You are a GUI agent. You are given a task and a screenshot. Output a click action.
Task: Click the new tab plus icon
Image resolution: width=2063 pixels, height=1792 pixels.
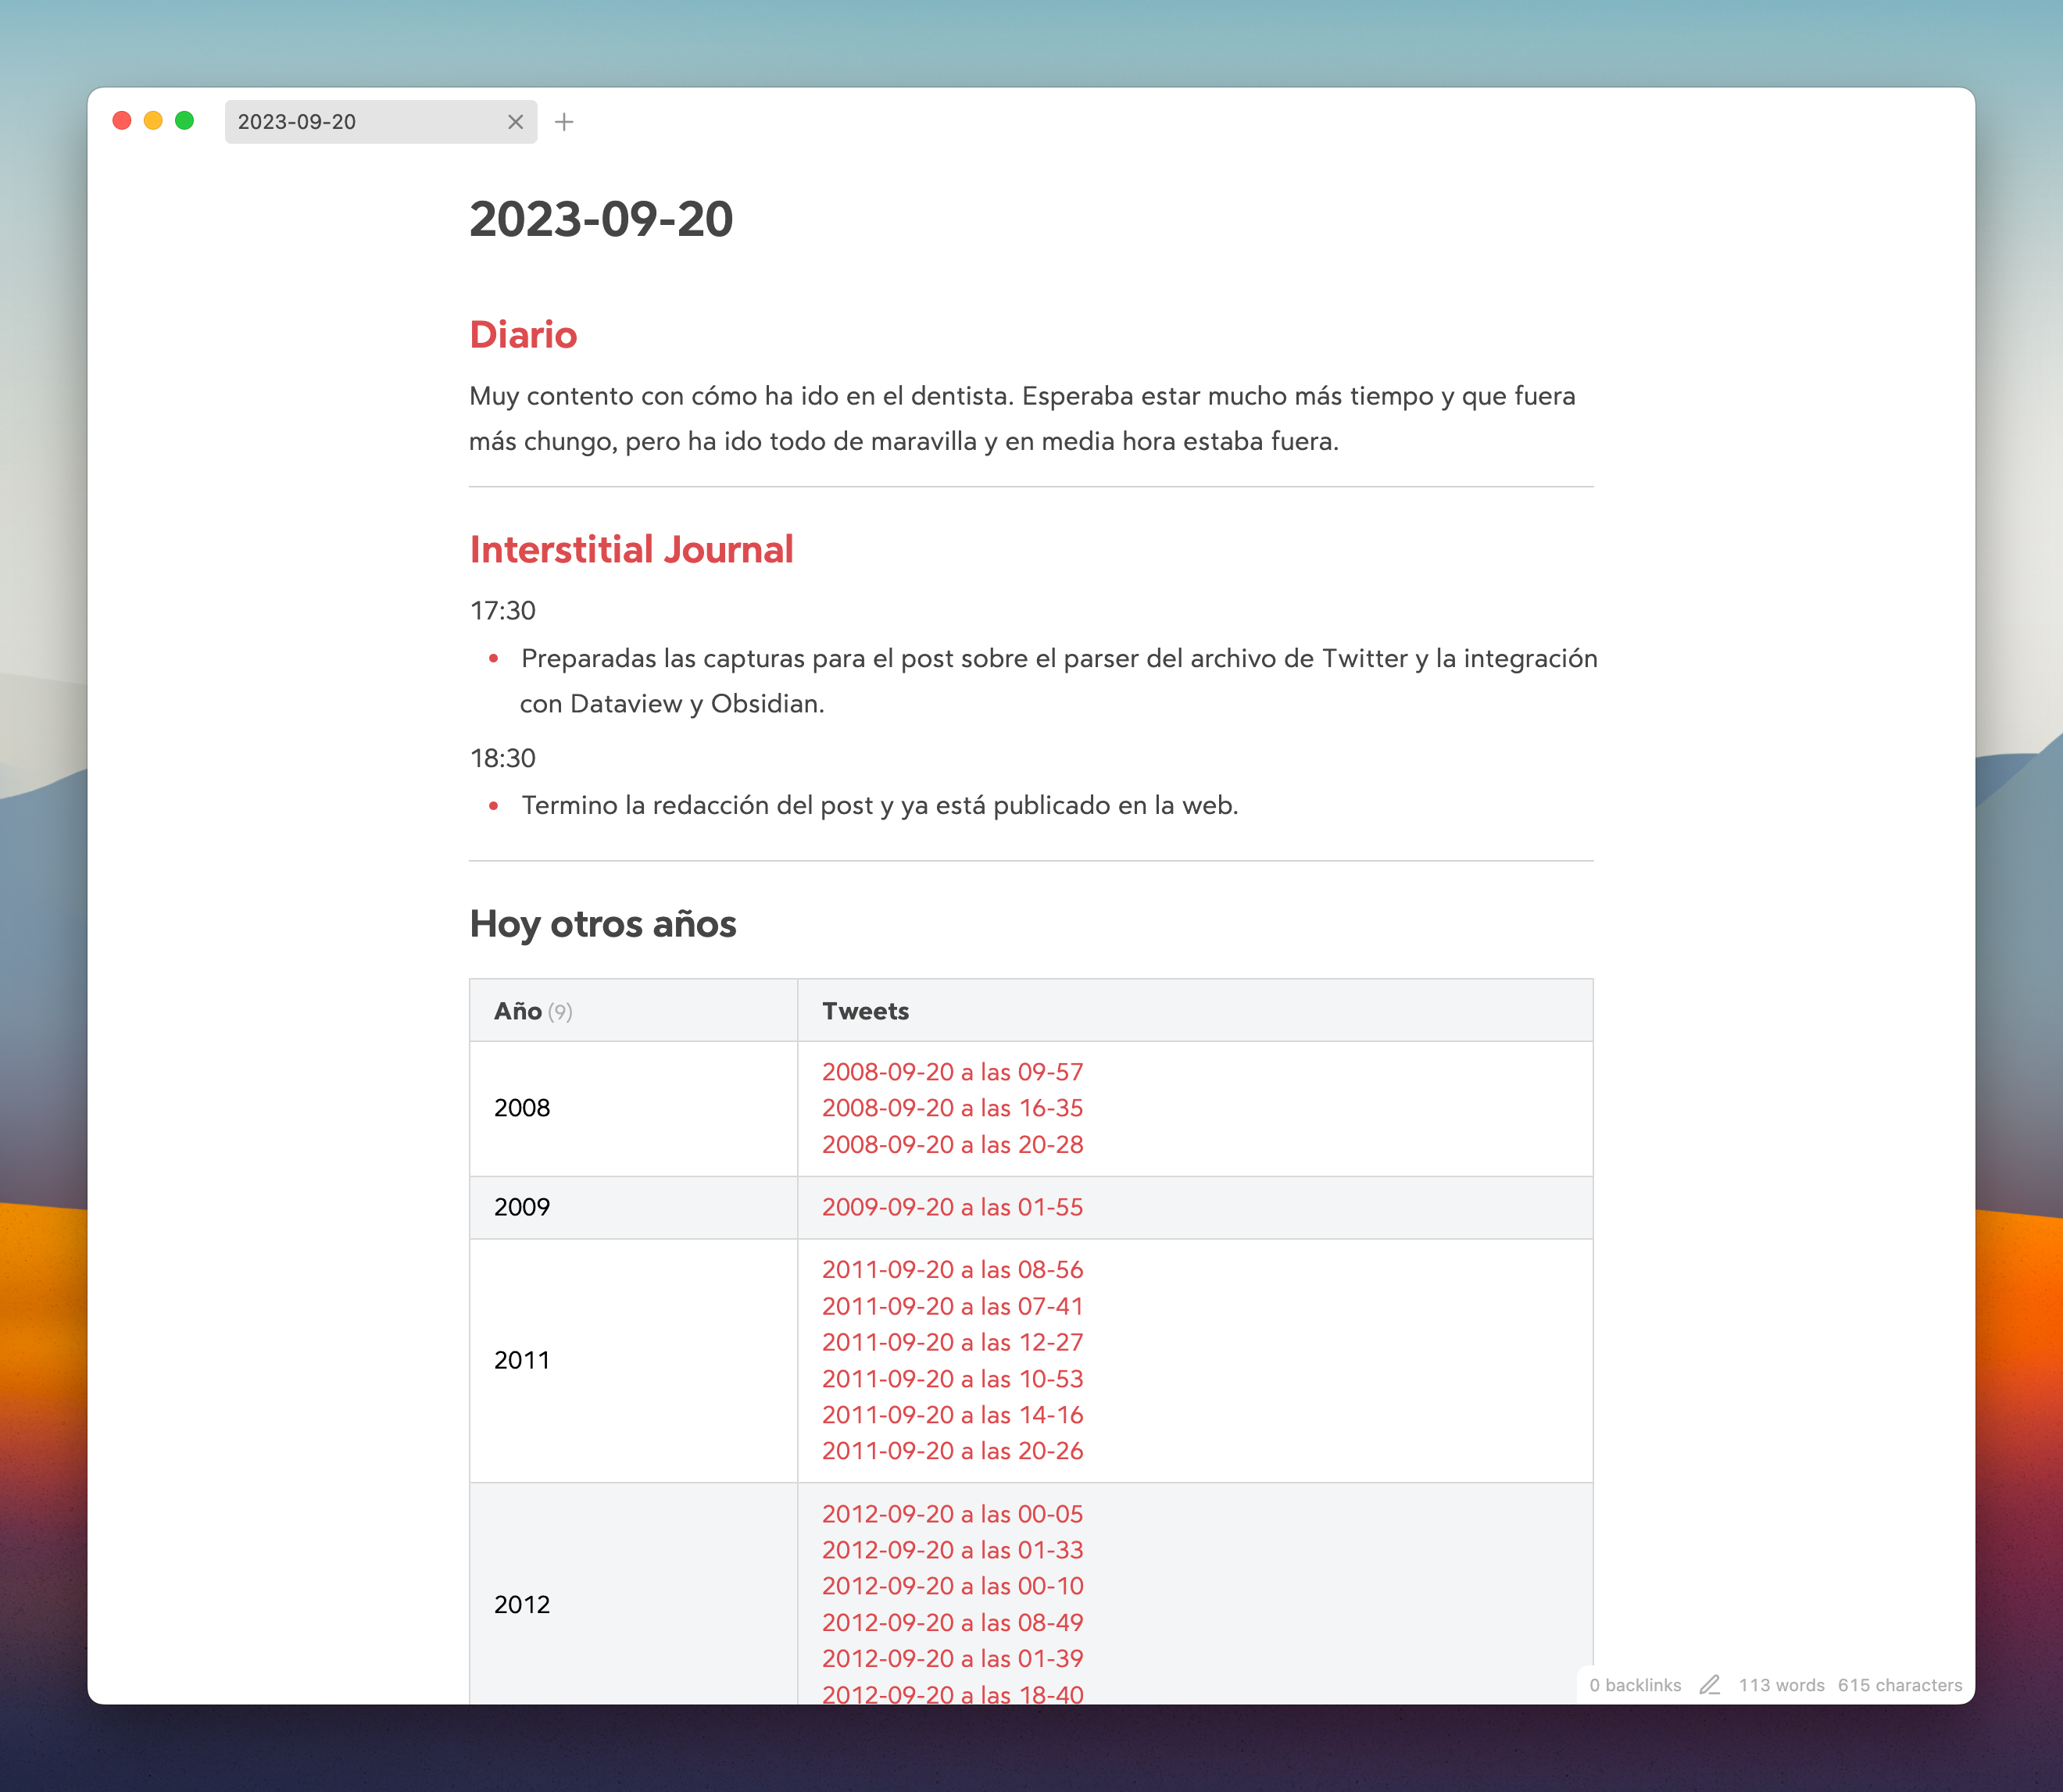click(x=564, y=122)
